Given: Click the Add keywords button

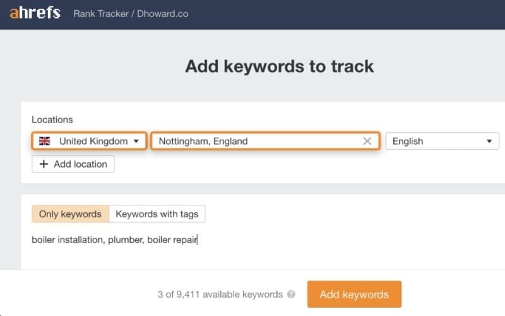Looking at the screenshot, I should [354, 295].
